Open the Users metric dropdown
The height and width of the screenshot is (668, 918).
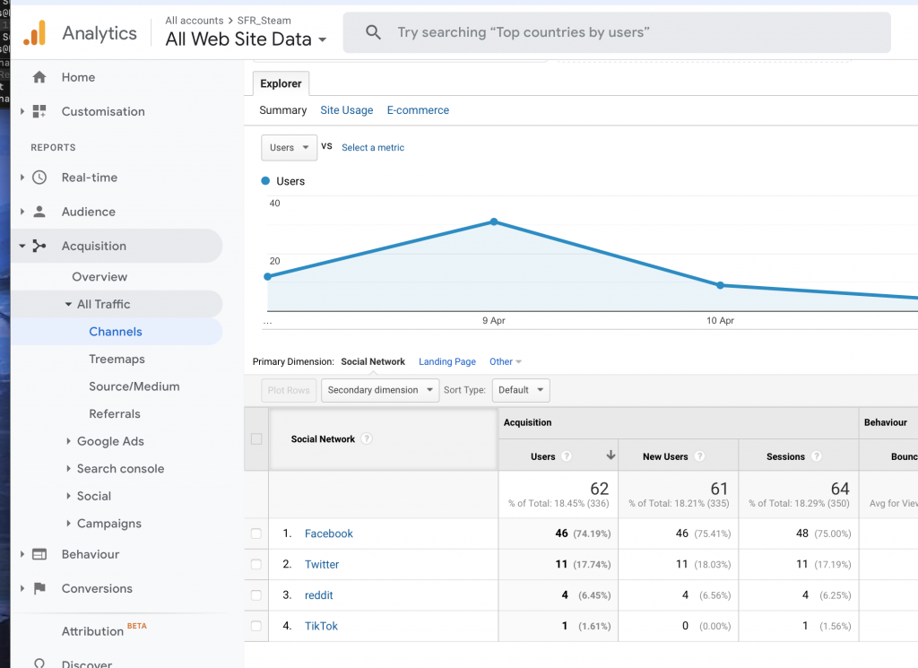tap(290, 148)
